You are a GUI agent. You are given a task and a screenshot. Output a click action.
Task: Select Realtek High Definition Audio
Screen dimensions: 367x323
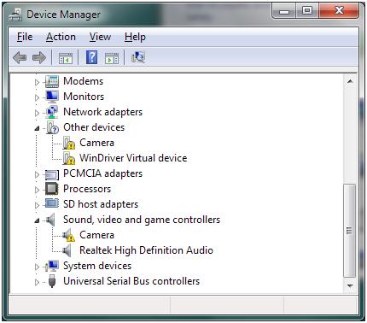(146, 250)
